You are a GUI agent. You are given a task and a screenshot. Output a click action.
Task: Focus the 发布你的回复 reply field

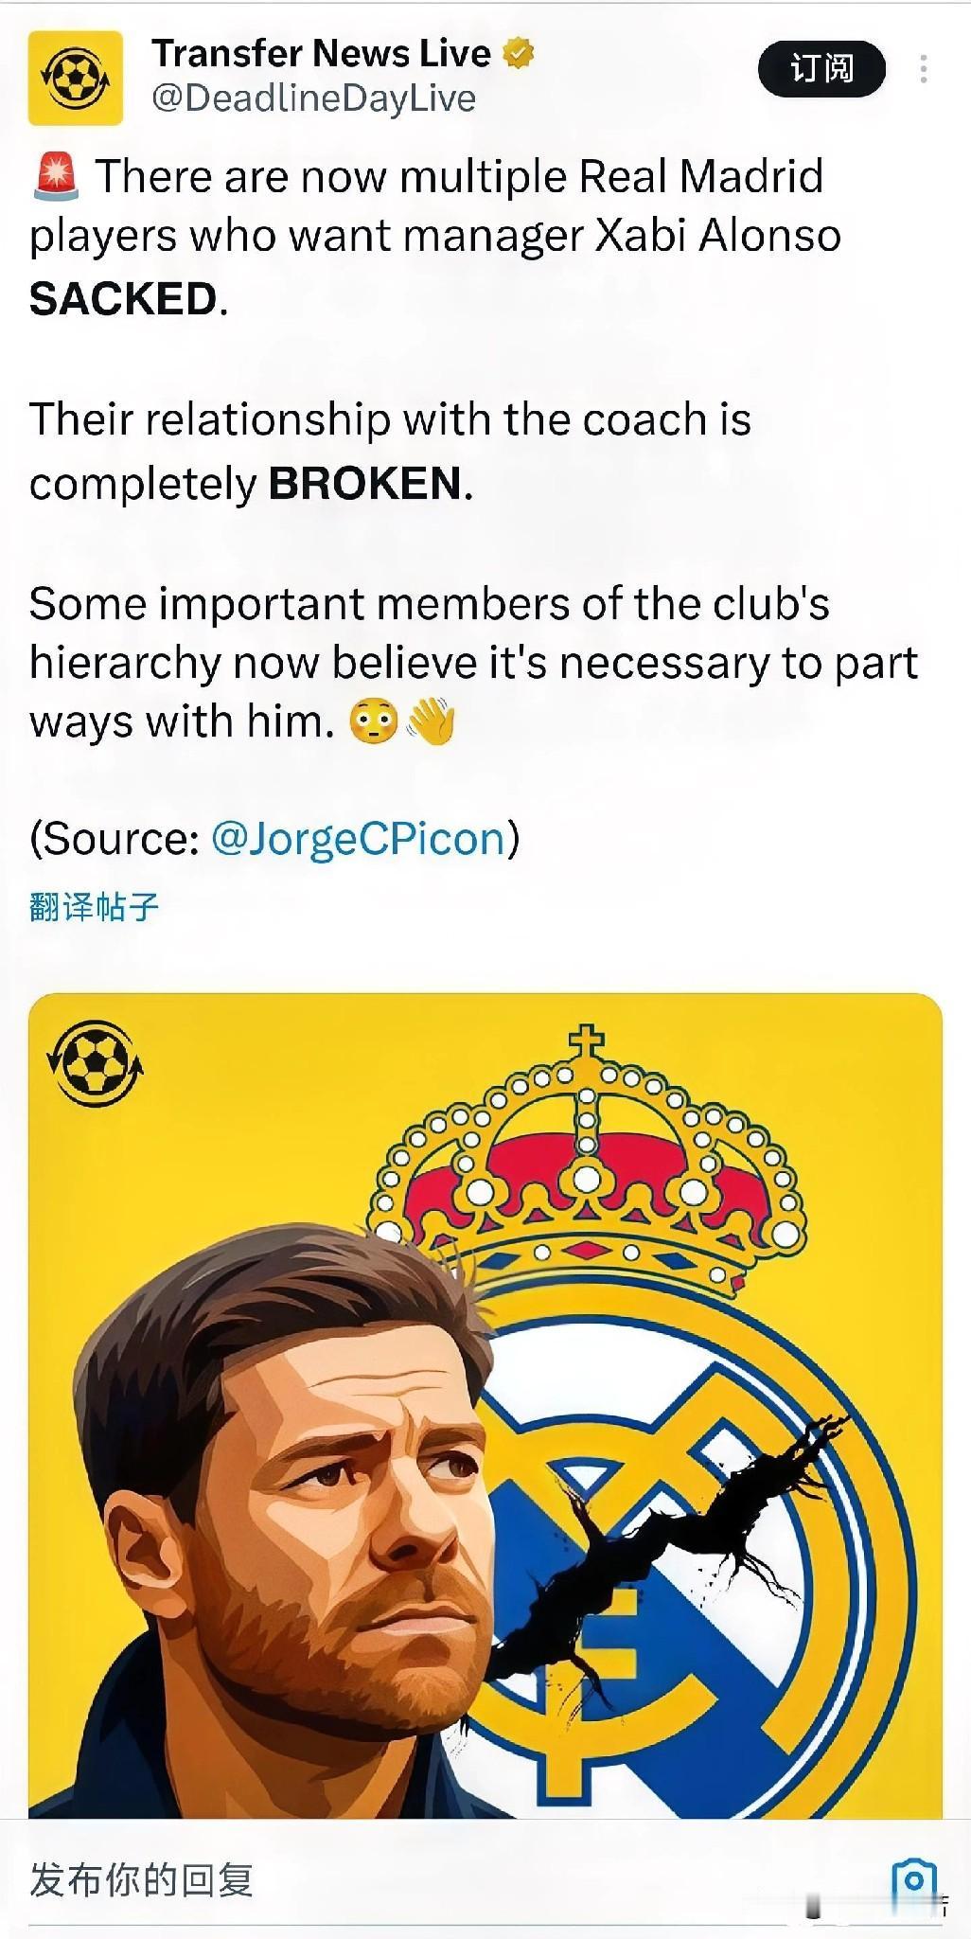tap(454, 1880)
